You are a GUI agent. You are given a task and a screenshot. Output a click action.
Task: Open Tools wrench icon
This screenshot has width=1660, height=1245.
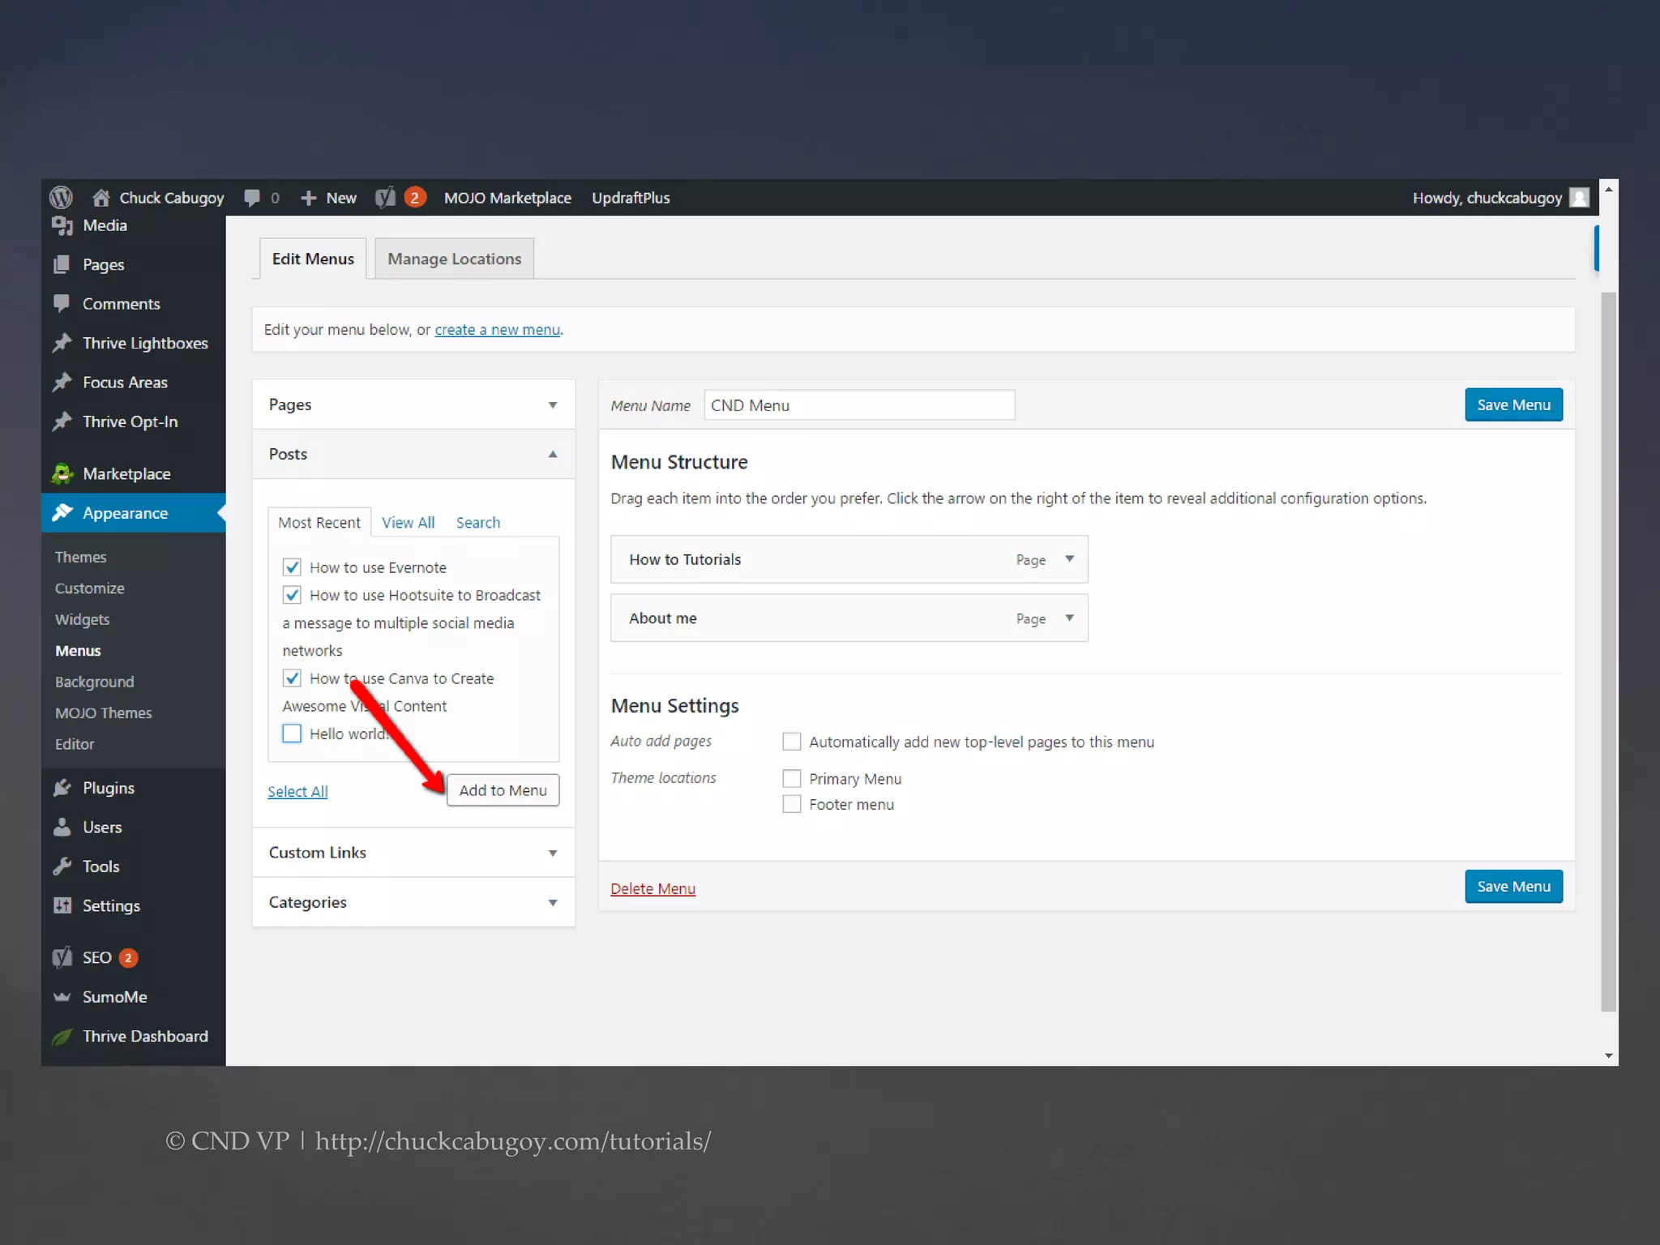pyautogui.click(x=62, y=866)
